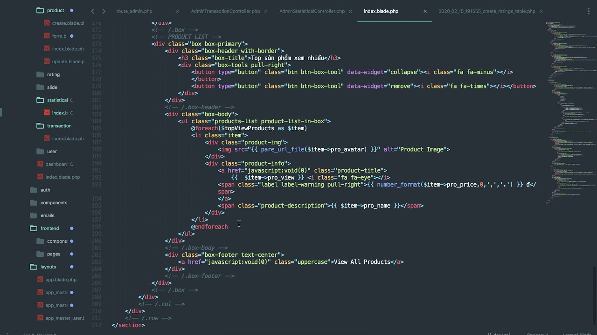
Task: Click the components folder icon below auth
Action: click(34, 202)
